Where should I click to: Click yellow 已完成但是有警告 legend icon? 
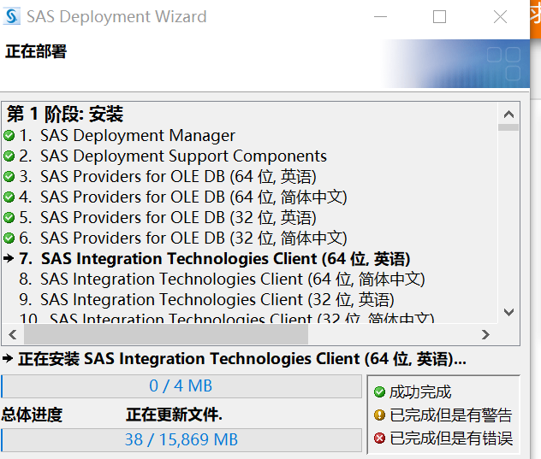(x=379, y=415)
